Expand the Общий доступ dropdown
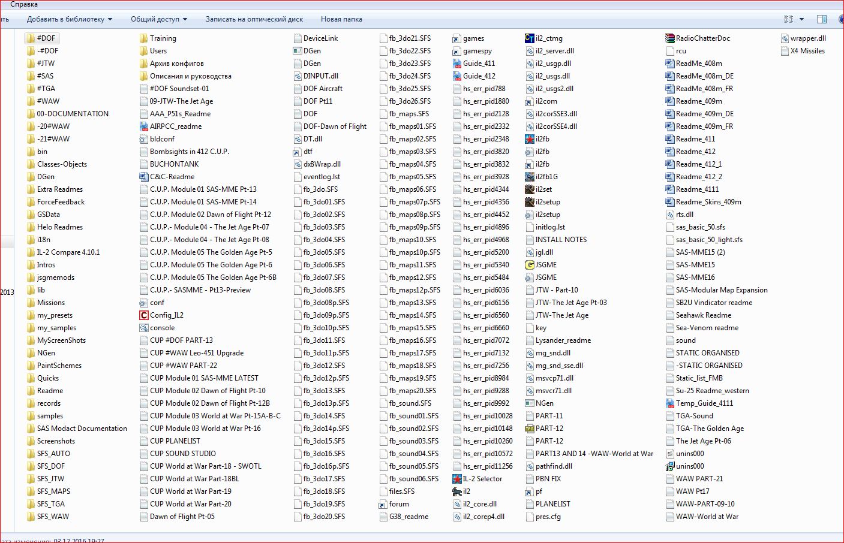This screenshot has height=543, width=844. [x=159, y=19]
